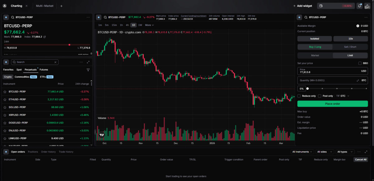374x181 pixels.
Task: Favorite SOLUSD-PERP with its star
Action: point(5,107)
